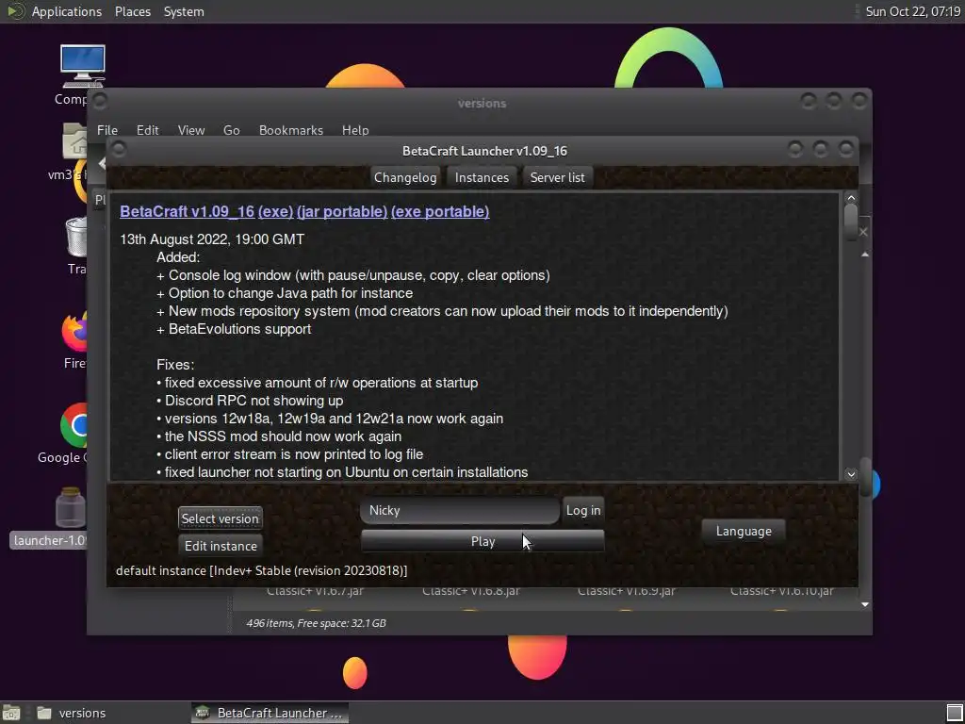Screen dimensions: 965x724
Task: Click the BetaCraft Launcher window menu button
Action: click(119, 149)
